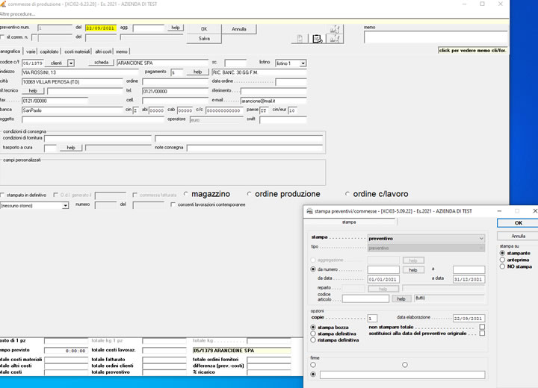Viewport: 538px width, 388px height.
Task: Click the greyed document page toolbar icon
Action: [x=300, y=39]
